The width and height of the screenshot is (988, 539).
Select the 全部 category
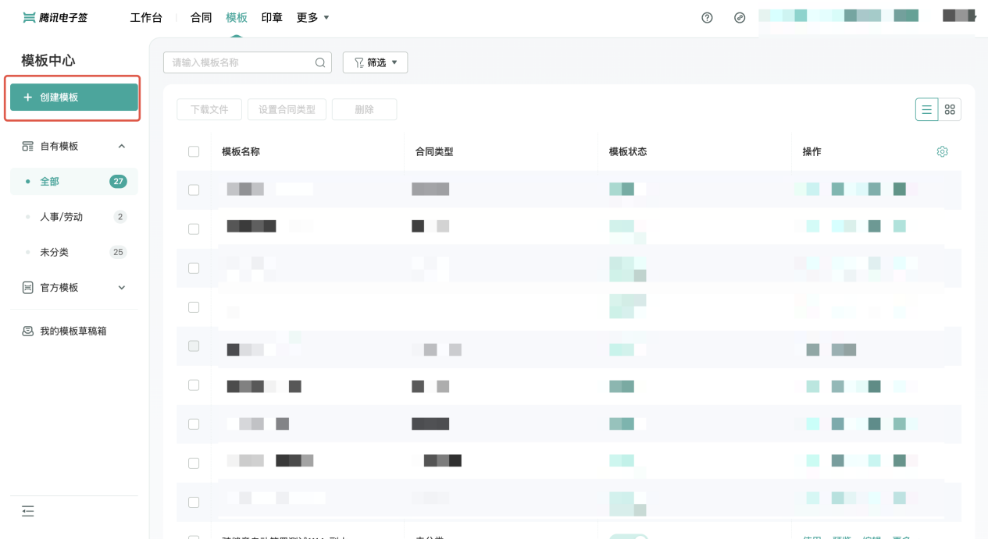coord(74,181)
